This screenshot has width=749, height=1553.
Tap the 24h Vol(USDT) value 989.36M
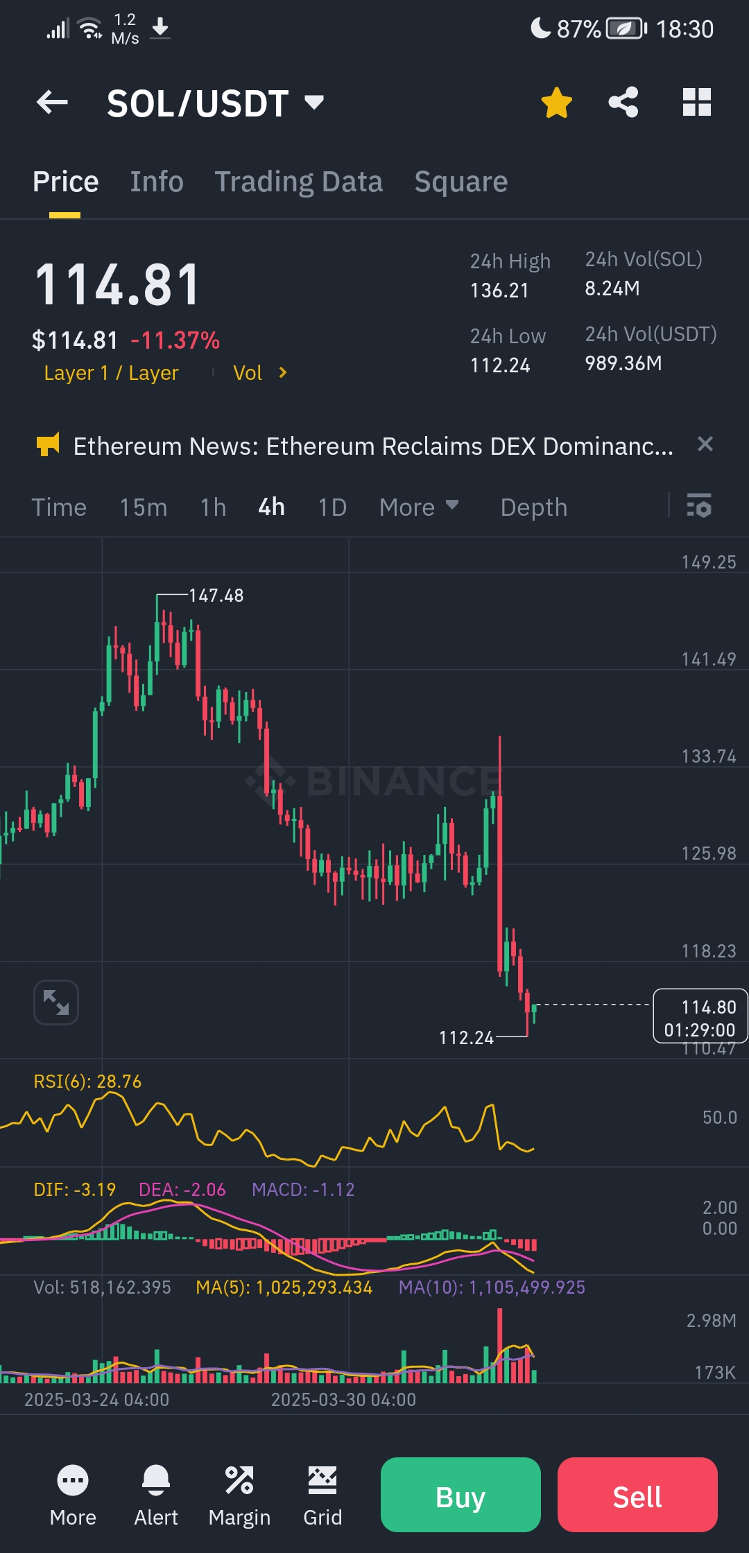point(623,363)
